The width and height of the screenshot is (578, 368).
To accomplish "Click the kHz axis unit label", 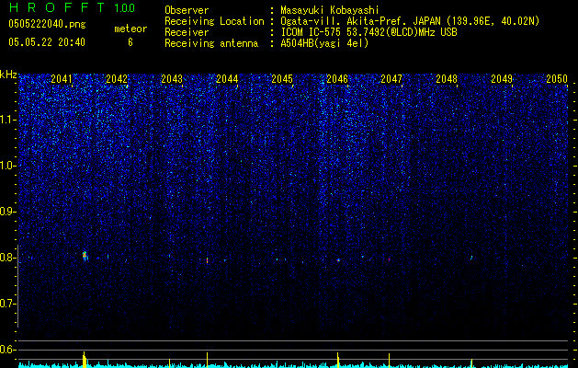I will point(8,75).
